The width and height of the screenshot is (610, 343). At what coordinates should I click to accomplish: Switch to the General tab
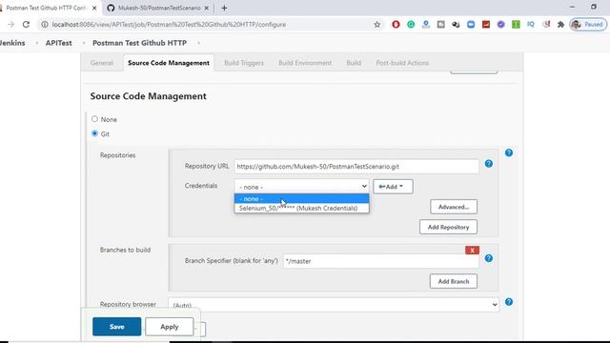click(102, 63)
